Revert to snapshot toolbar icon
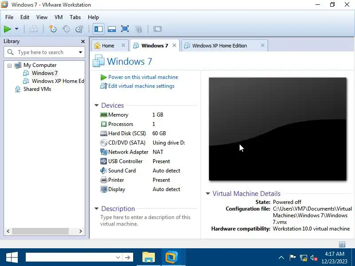355x266 pixels. (x=66, y=29)
